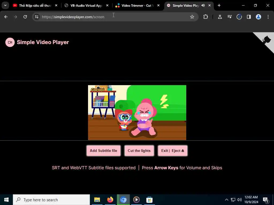The height and width of the screenshot is (205, 274).
Task: Click the Simple Video Player title
Action: coord(43,42)
